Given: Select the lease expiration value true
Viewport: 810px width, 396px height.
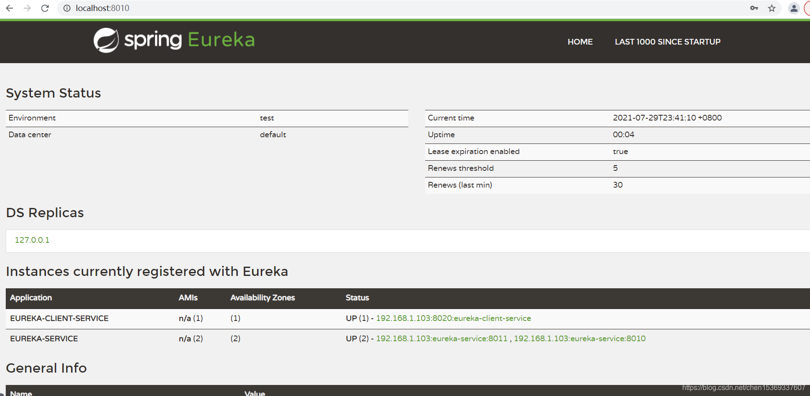Looking at the screenshot, I should click(620, 151).
